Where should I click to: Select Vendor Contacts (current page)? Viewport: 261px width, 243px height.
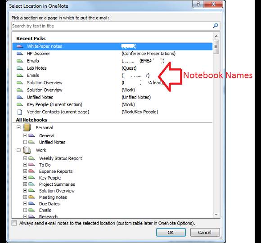point(112,112)
